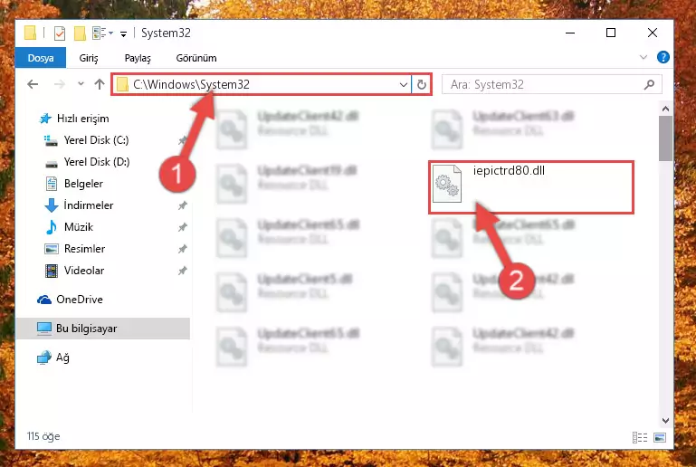
Task: Expand the ribbon with the chevron
Action: tap(644, 57)
